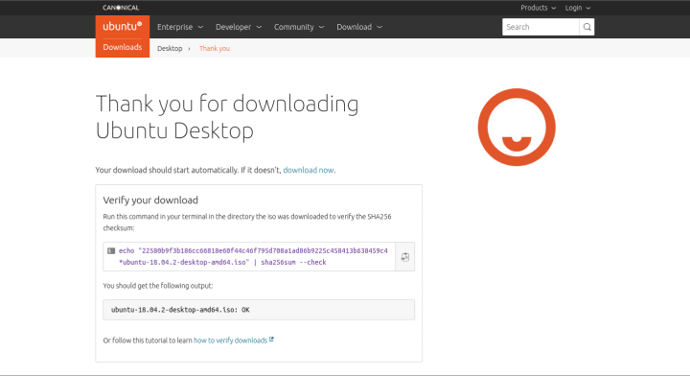Select the Downloads section tab
Image resolution: width=690 pixels, height=376 pixels.
123,48
